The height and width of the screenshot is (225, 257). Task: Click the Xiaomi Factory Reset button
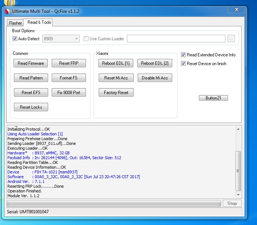coord(116,93)
